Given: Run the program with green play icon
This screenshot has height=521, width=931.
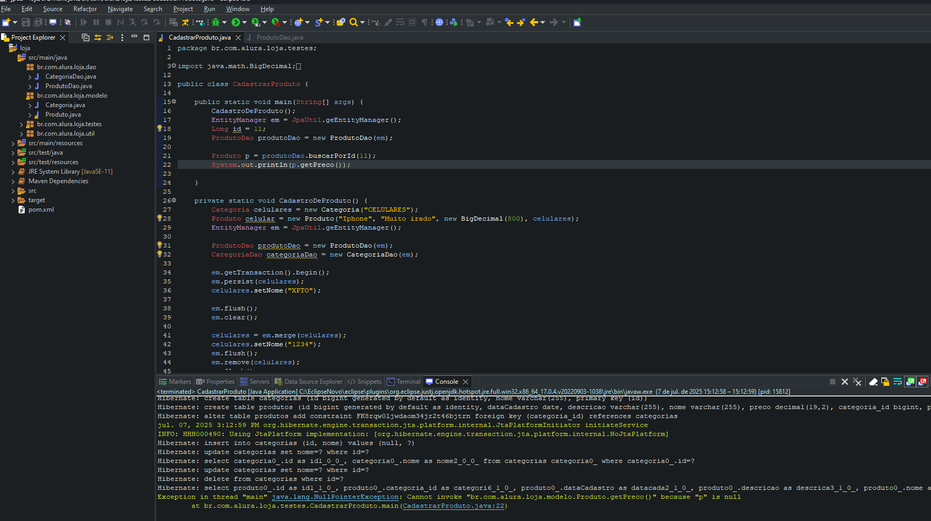Looking at the screenshot, I should coord(235,22).
